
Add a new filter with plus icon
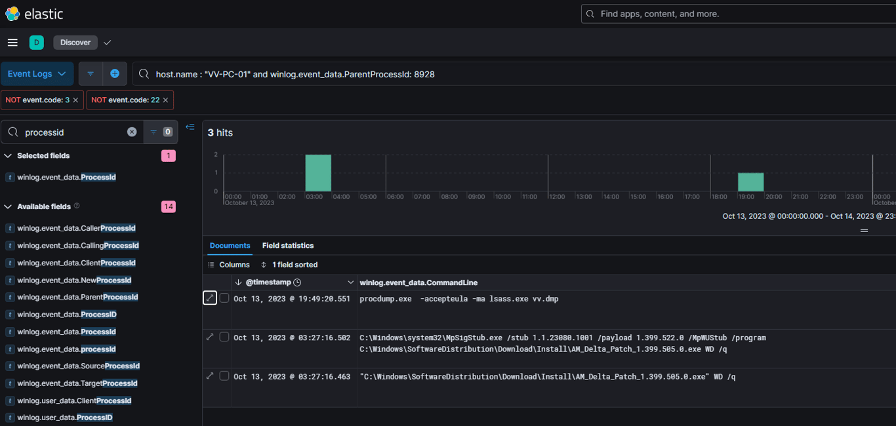pyautogui.click(x=115, y=74)
